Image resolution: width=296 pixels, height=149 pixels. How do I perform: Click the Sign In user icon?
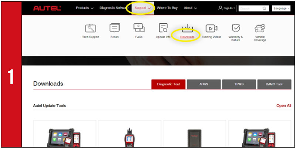click(221, 8)
